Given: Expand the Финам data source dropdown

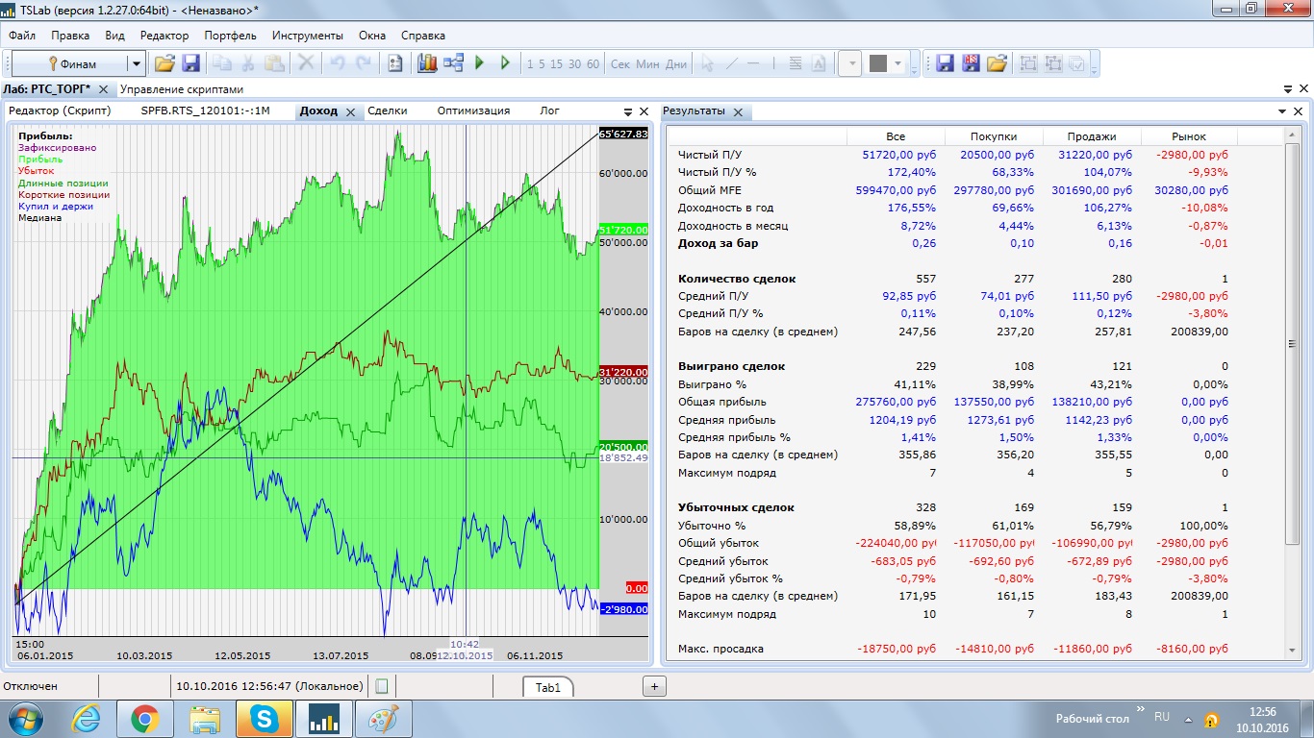Looking at the screenshot, I should click(136, 64).
